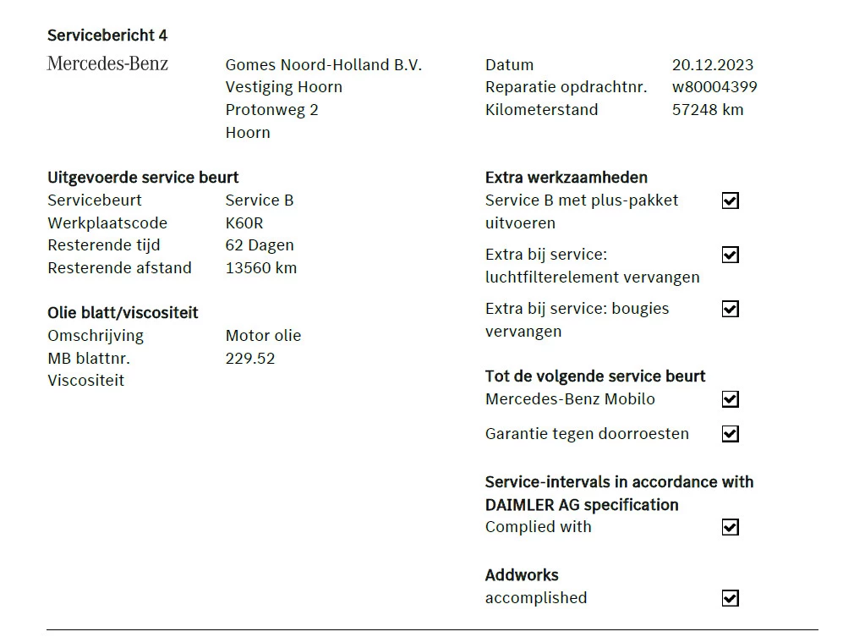Toggle the Service B met plus-pakket checkbox
Viewport: 843px width, 637px height.
[x=731, y=200]
